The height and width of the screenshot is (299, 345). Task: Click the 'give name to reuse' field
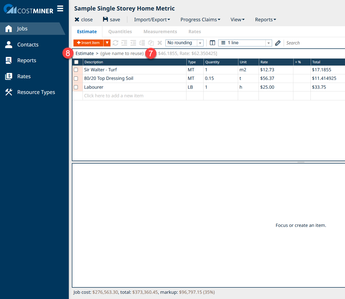[122, 53]
